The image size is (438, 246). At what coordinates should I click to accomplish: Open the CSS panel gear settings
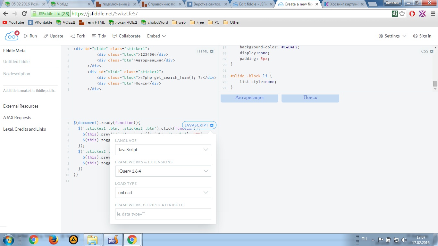tap(432, 51)
